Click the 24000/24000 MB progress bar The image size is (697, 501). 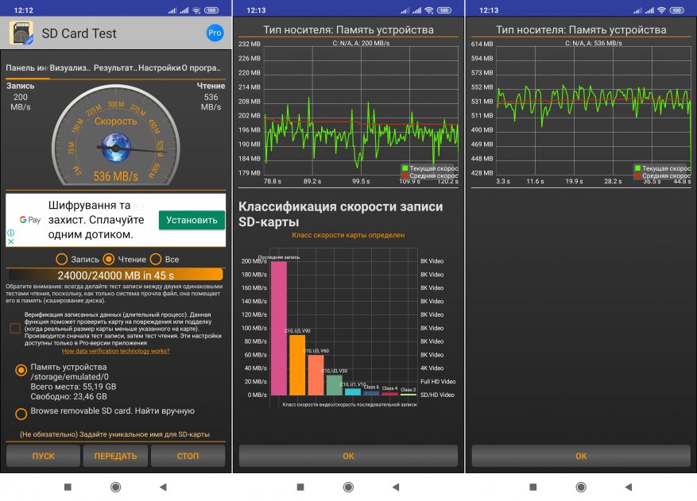[x=115, y=275]
